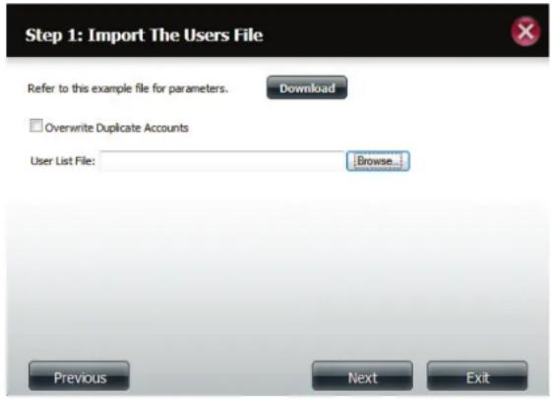Image resolution: width=553 pixels, height=399 pixels.
Task: Enable Overwrite Duplicate Accounts checkbox
Action: (35, 126)
